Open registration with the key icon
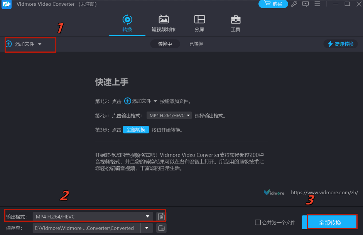The image size is (363, 235). 294,4
